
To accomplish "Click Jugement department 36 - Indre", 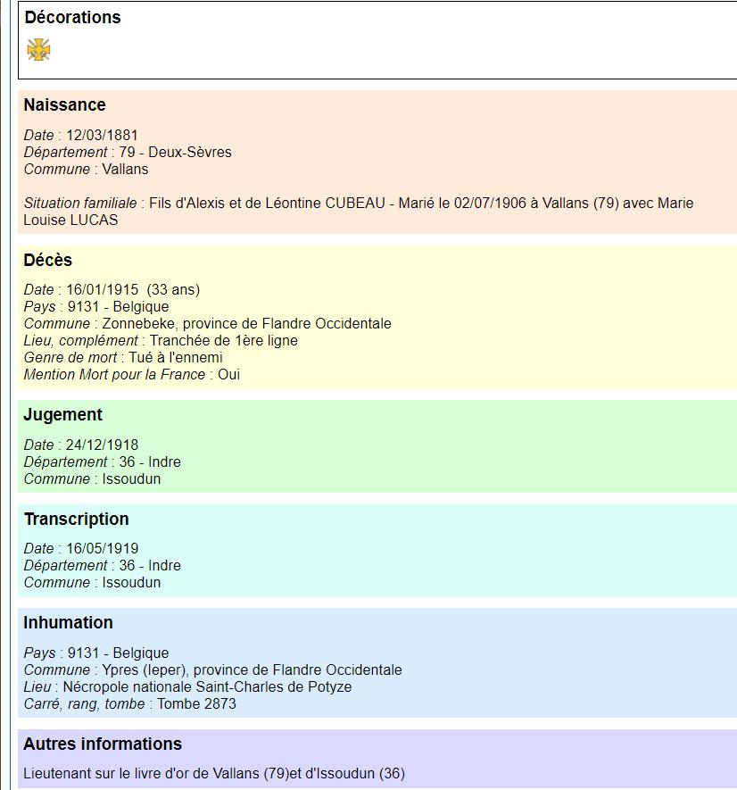I will click(x=150, y=462).
